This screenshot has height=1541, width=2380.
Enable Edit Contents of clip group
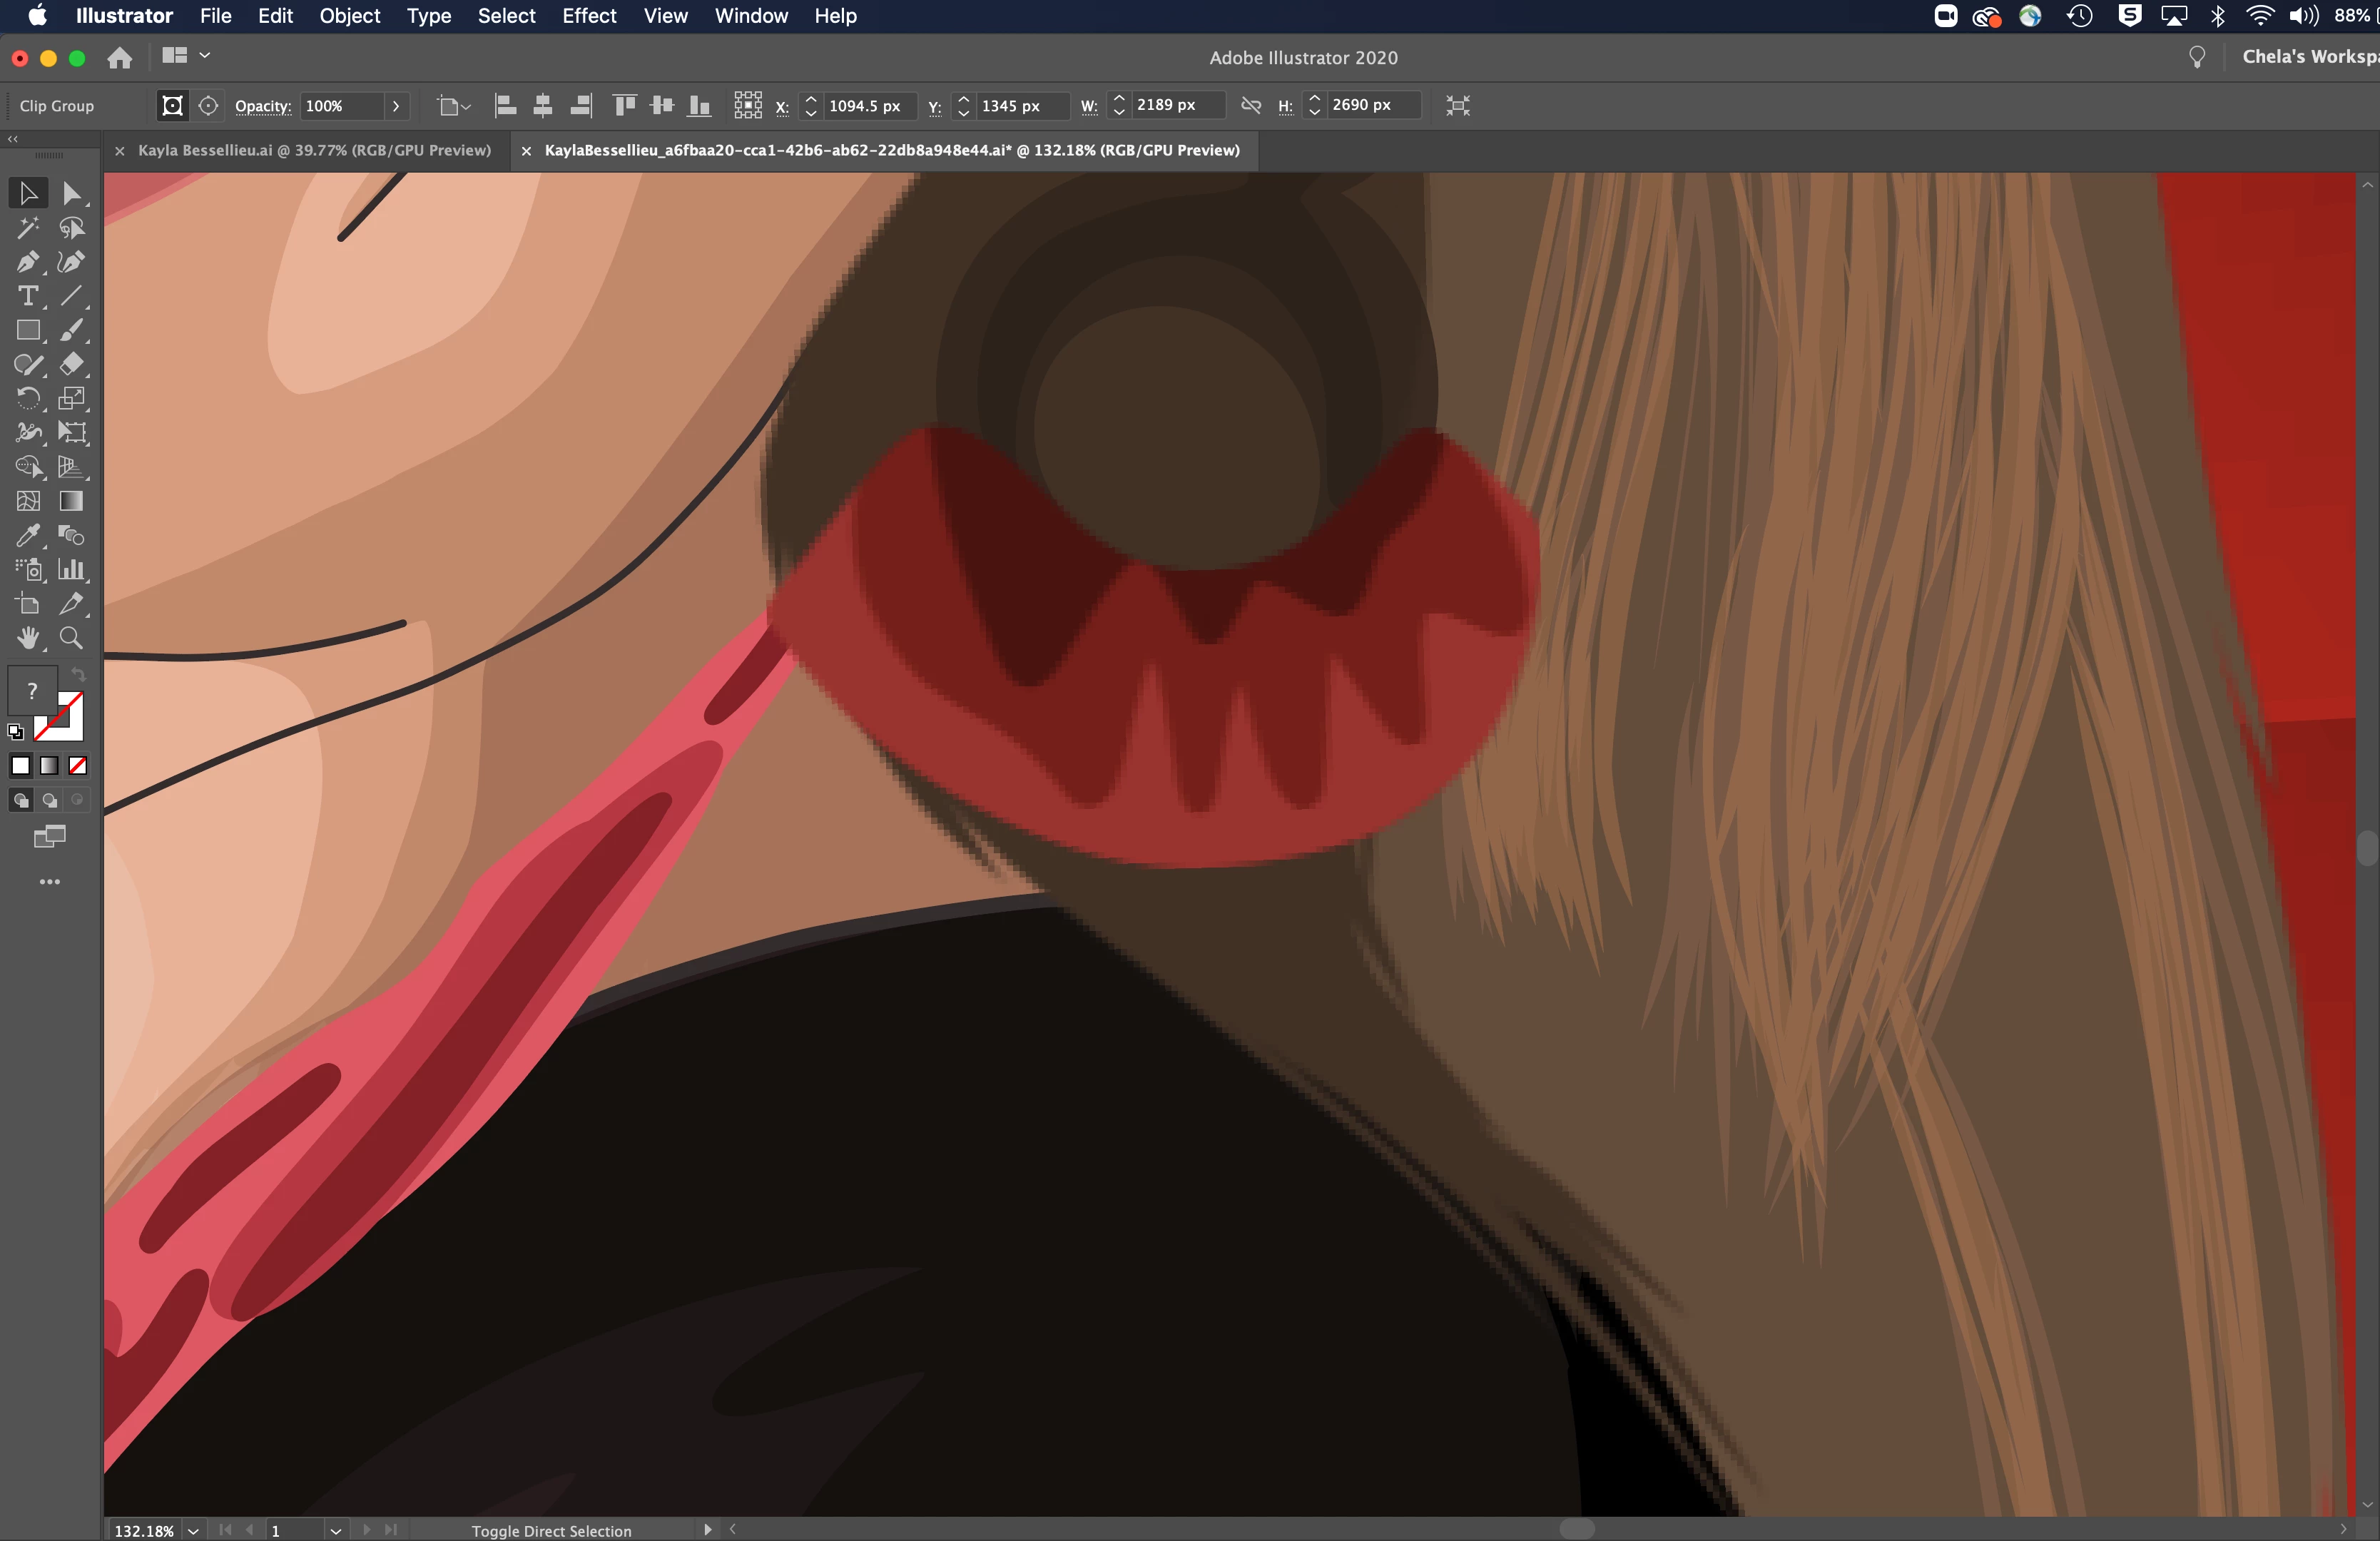(x=208, y=105)
